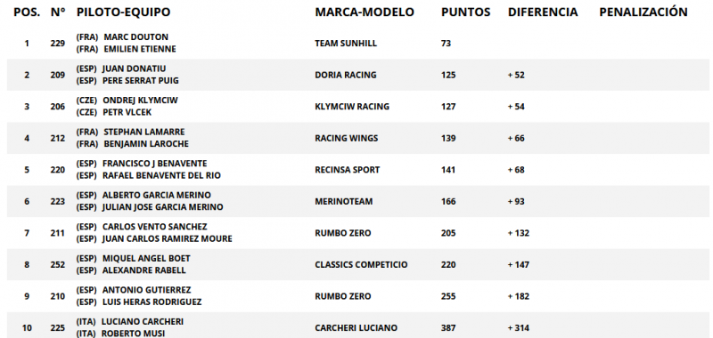The width and height of the screenshot is (713, 338).
Task: Click CLASSICS COMPETICIO team name
Action: 361,265
